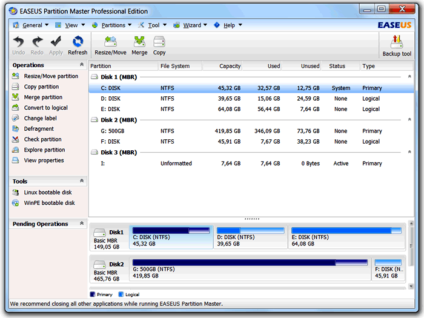The height and width of the screenshot is (318, 424).
Task: Open the Backup tool
Action: tap(397, 45)
